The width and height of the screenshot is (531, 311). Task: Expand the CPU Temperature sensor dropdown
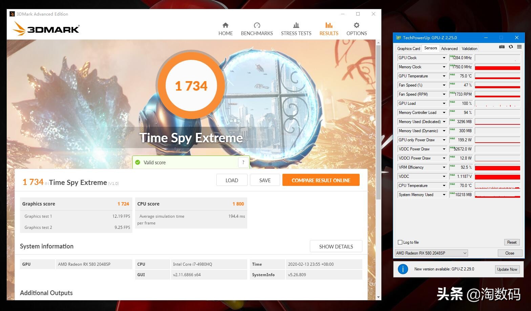click(444, 186)
